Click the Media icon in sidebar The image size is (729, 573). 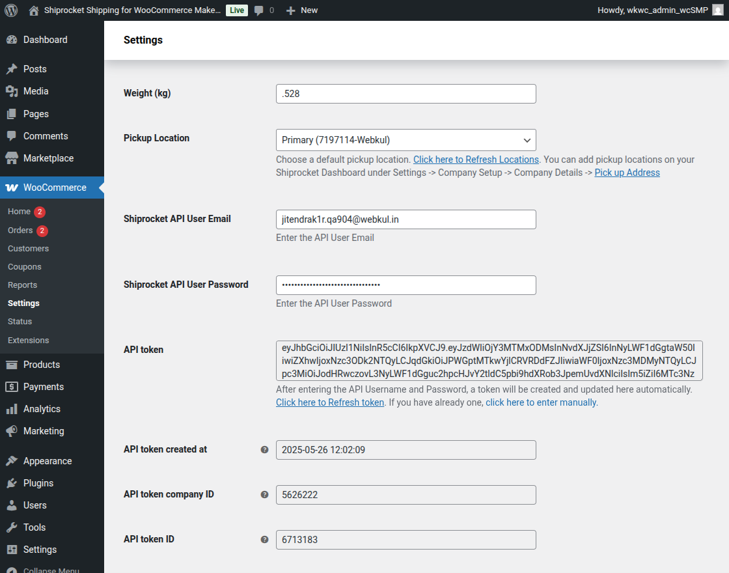12,91
